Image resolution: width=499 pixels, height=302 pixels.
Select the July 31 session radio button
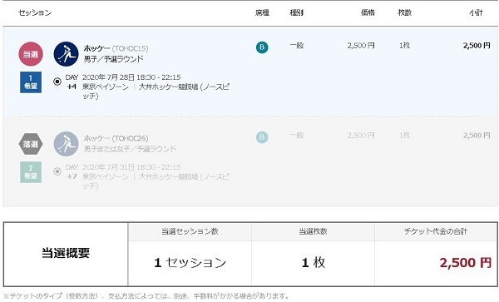[x=57, y=171]
